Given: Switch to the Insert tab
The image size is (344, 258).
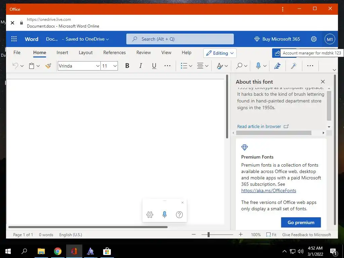Looking at the screenshot, I should pos(62,53).
